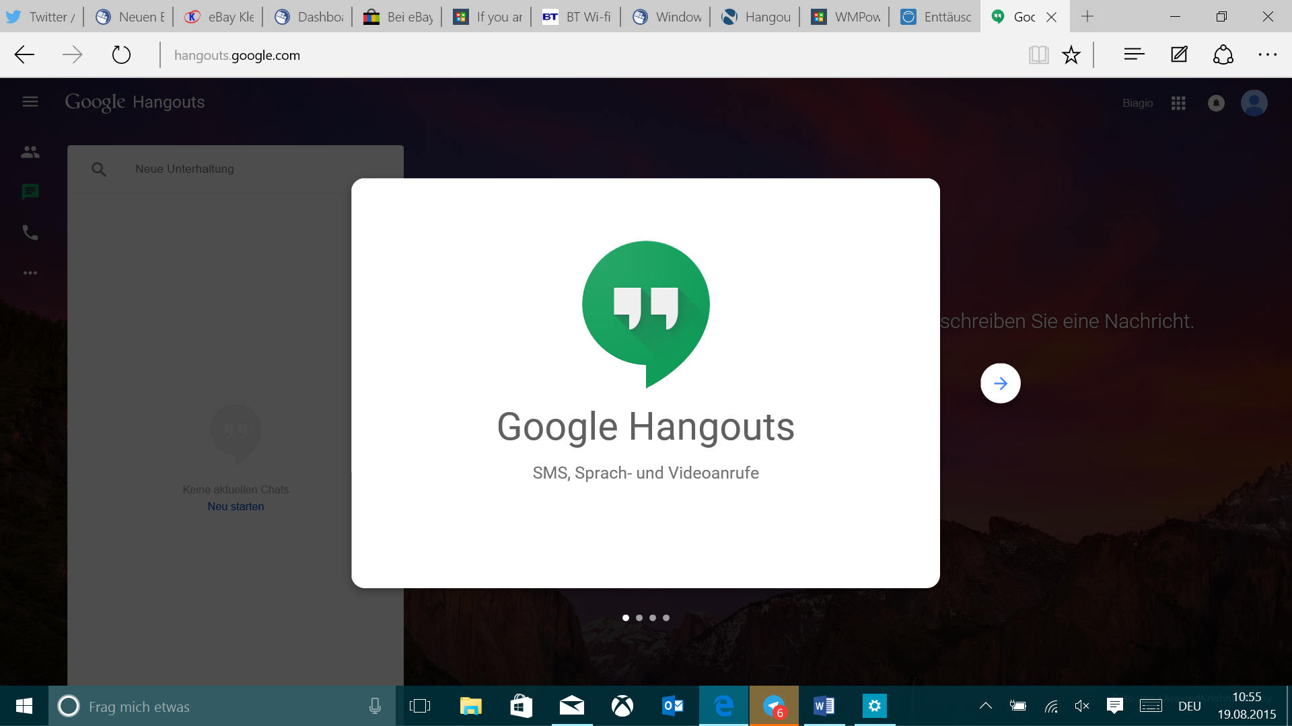Image resolution: width=1292 pixels, height=726 pixels.
Task: Open the Contacts sidebar icon
Action: click(x=30, y=152)
